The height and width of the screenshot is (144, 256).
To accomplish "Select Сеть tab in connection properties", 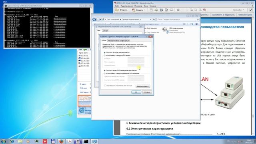I will pyautogui.click(x=99, y=30).
